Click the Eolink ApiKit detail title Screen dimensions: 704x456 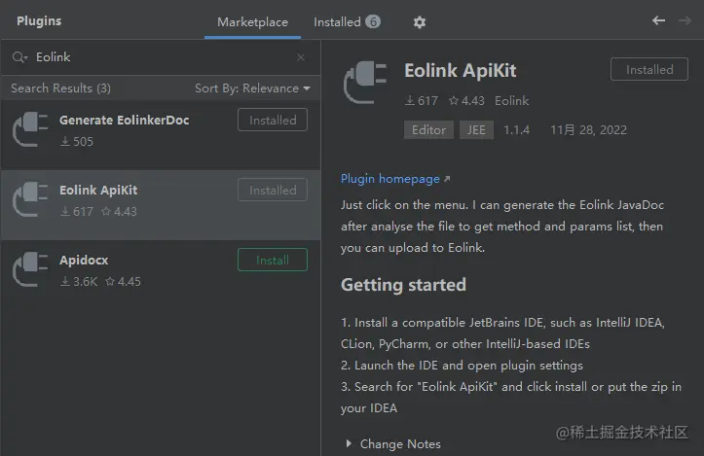tap(461, 70)
